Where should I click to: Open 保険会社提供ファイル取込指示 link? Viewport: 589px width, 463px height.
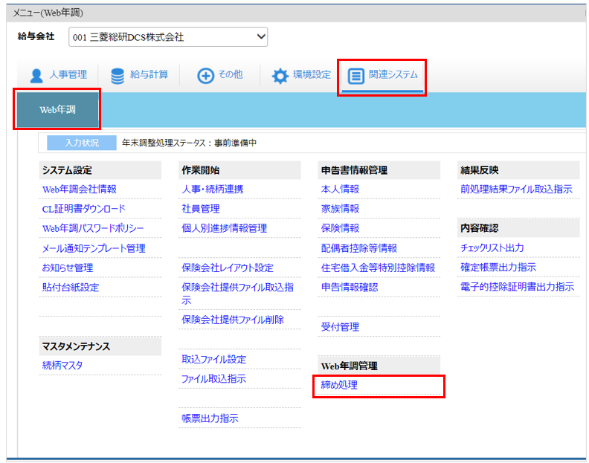click(238, 294)
